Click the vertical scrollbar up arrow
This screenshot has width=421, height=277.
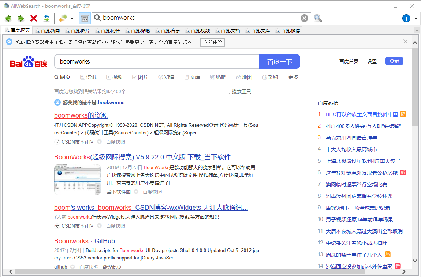point(415,43)
